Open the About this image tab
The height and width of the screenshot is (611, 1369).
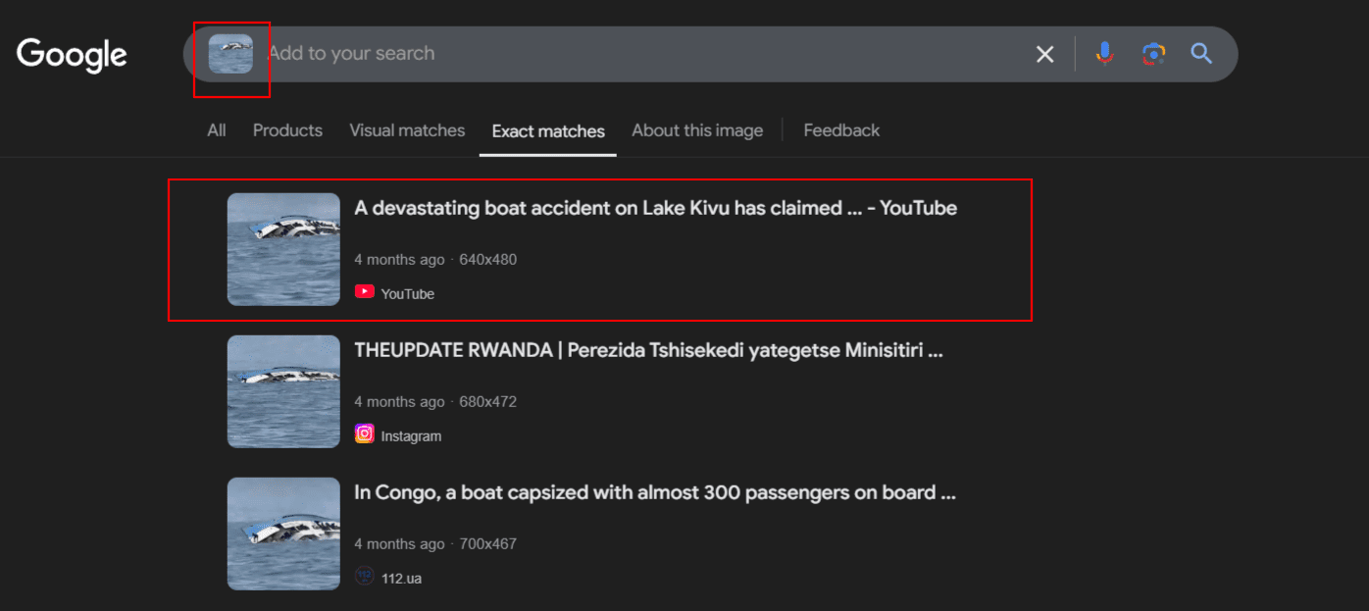coord(697,130)
